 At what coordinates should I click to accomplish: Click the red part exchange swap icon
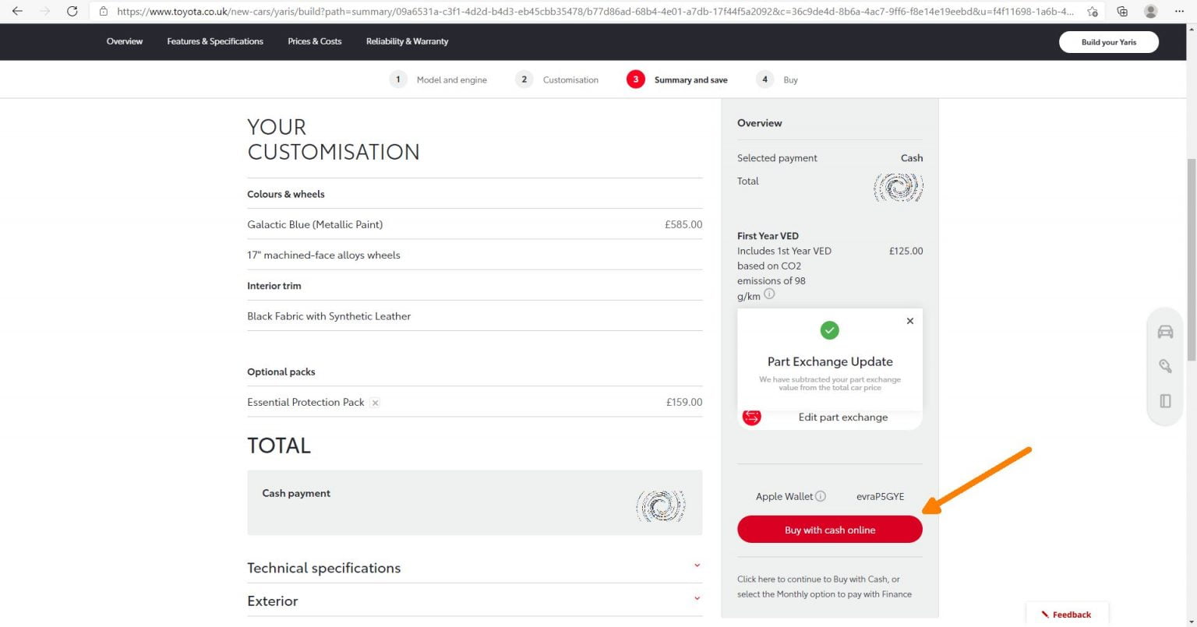point(751,417)
